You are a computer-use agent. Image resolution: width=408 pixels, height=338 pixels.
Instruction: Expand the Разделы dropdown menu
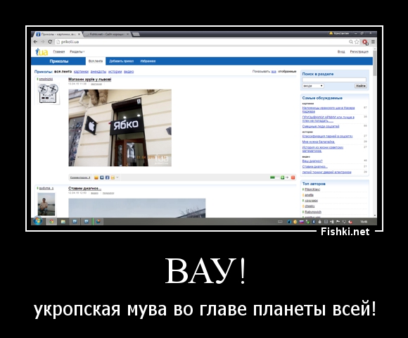(77, 51)
